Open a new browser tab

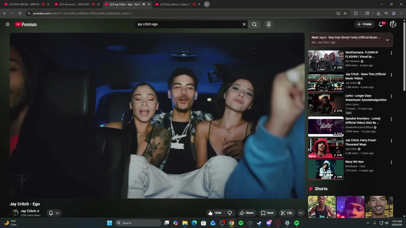tap(207, 4)
